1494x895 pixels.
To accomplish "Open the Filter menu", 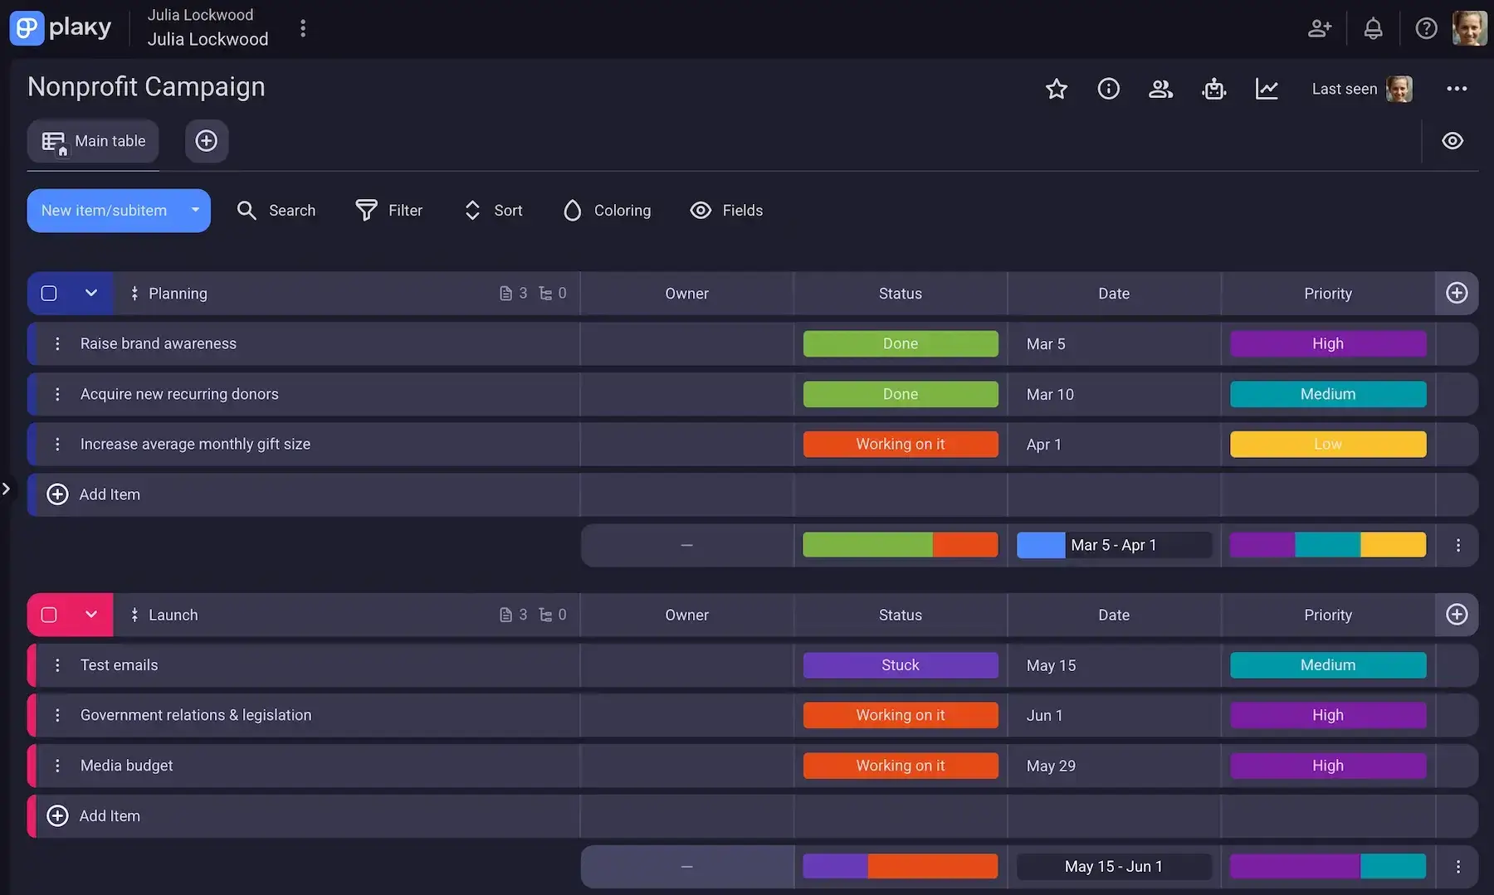I will [389, 211].
